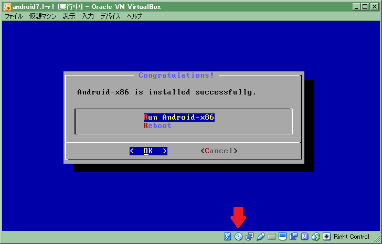Click the USB devices status icon

click(260, 236)
